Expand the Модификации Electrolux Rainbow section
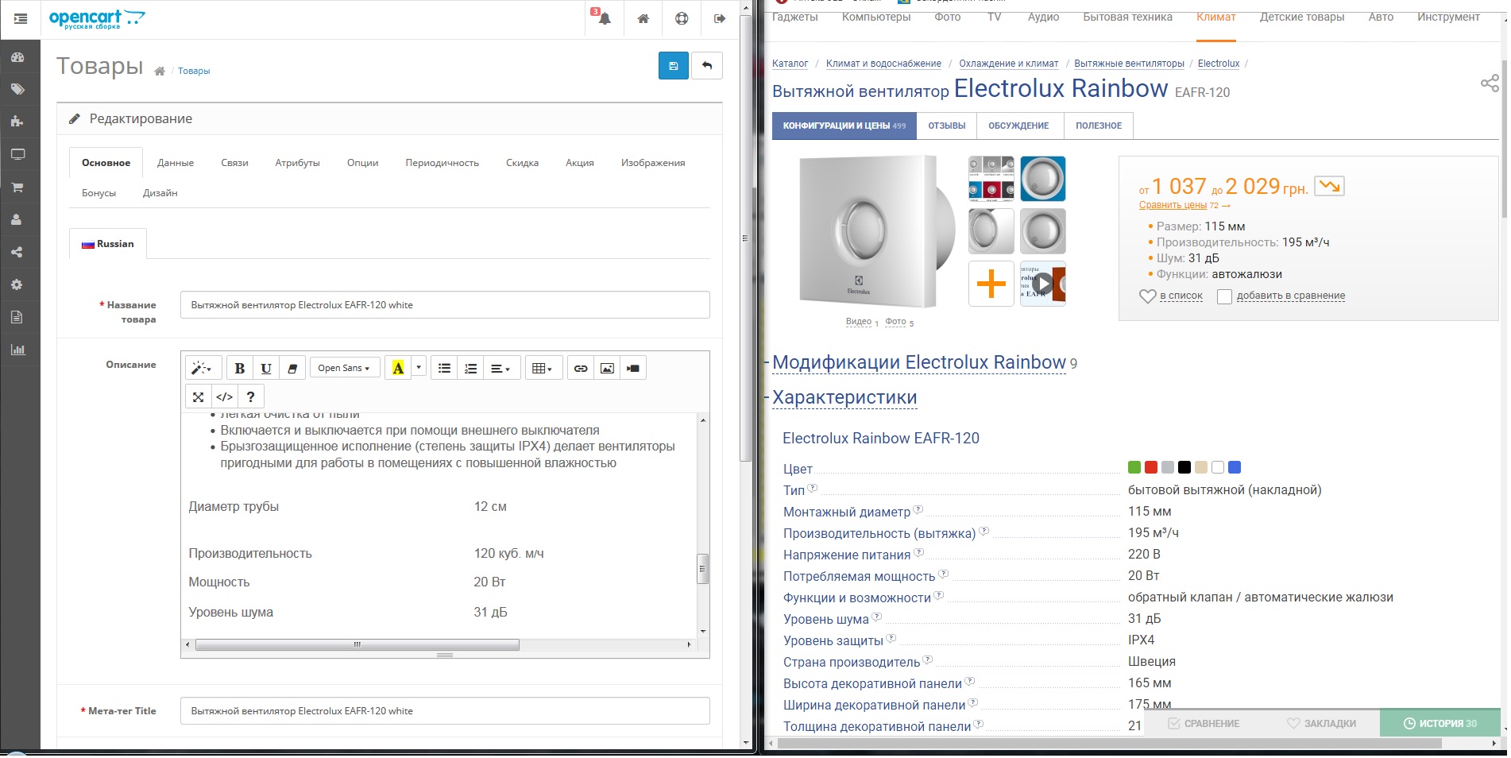 tap(918, 363)
